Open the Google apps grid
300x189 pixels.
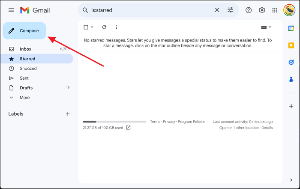click(x=275, y=10)
